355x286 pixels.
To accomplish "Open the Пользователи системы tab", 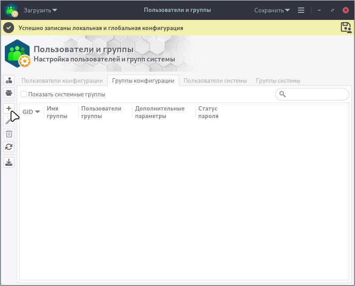I will [x=215, y=80].
